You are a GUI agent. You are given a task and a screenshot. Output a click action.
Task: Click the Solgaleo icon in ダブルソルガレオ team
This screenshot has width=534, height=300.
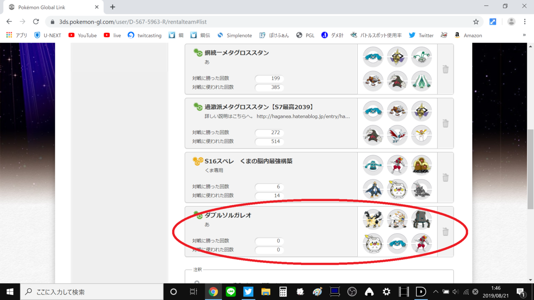[397, 220]
